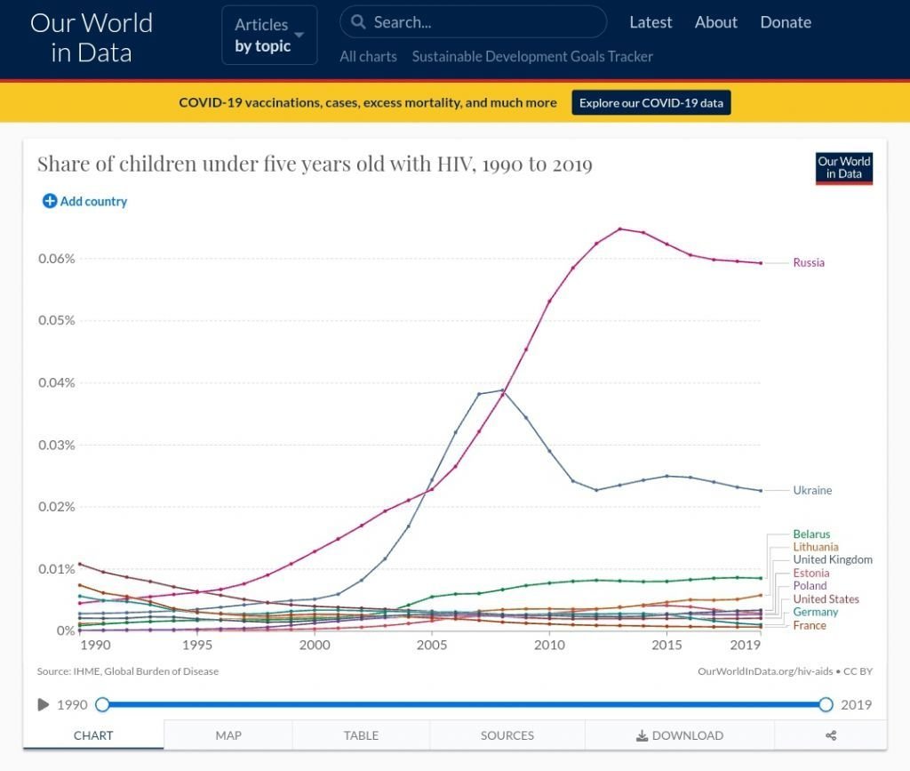The image size is (910, 771).
Task: Click Explore our COVID-19 data button
Action: 651,103
